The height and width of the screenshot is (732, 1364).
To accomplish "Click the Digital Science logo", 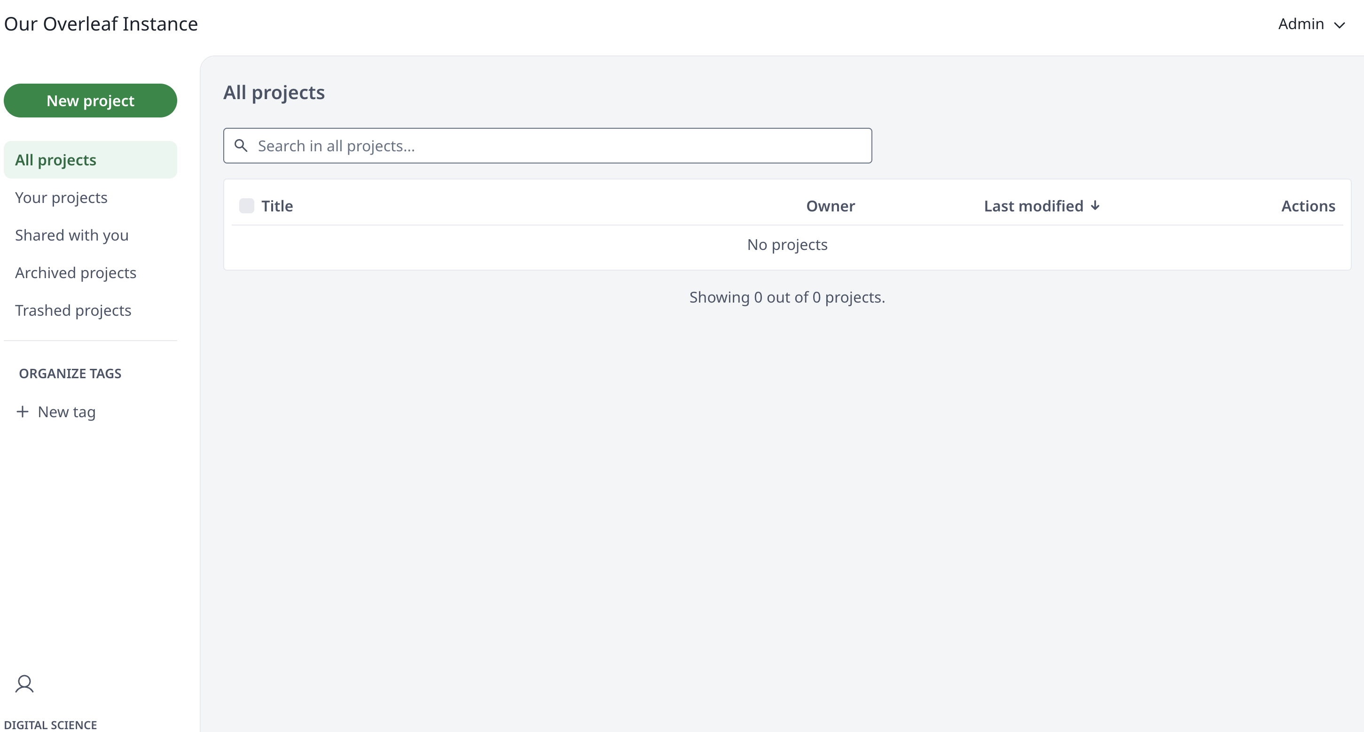I will tap(50, 724).
